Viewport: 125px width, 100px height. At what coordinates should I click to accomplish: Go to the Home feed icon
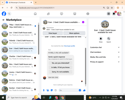35,14
